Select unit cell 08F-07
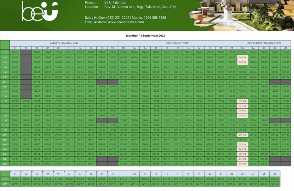The image size is (294, 191). pos(48,140)
